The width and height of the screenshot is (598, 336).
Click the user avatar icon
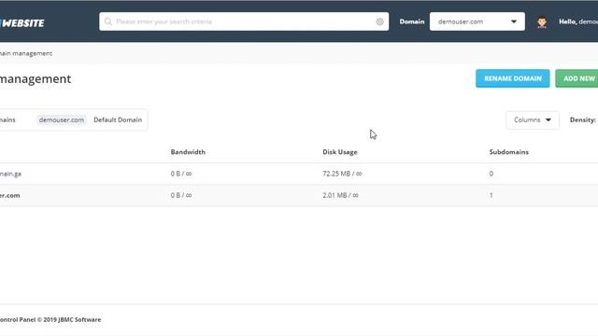542,22
